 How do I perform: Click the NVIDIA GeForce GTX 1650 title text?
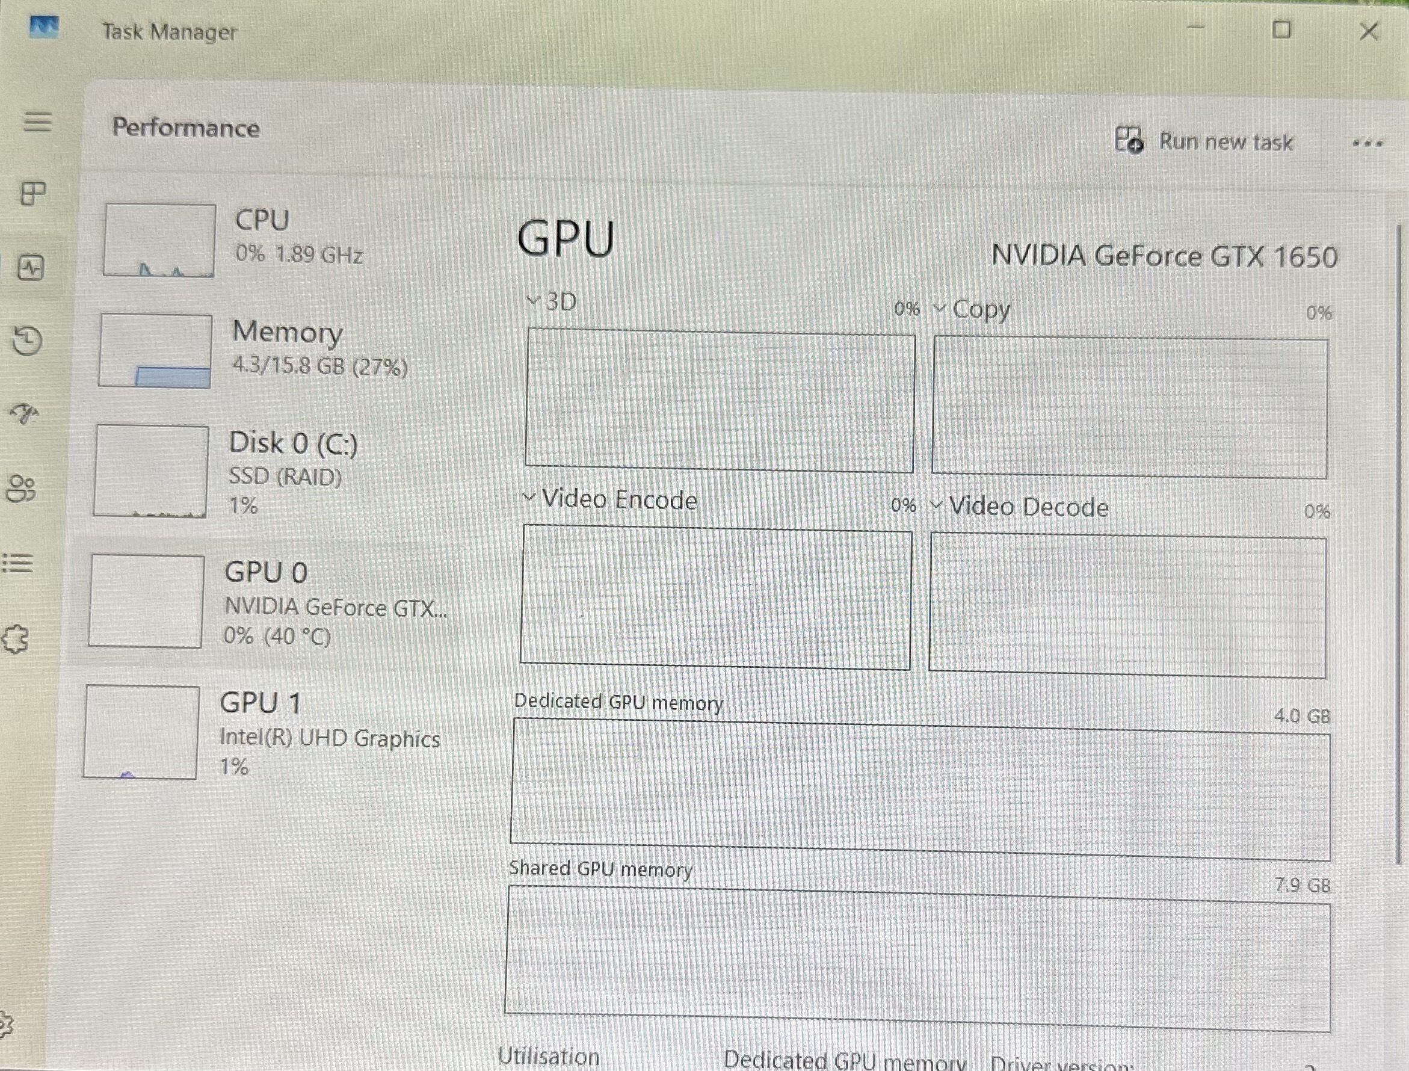pyautogui.click(x=1164, y=256)
